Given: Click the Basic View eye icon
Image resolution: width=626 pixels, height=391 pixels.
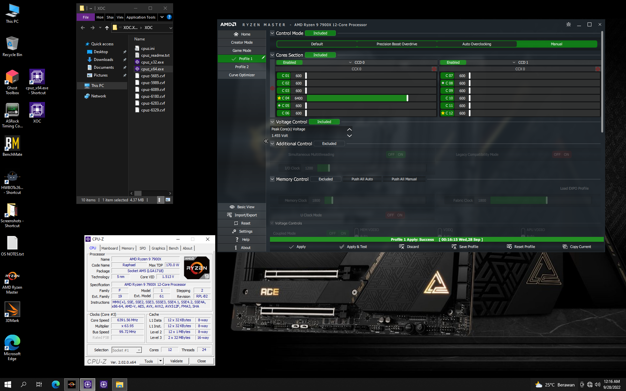Looking at the screenshot, I should pyautogui.click(x=232, y=207).
